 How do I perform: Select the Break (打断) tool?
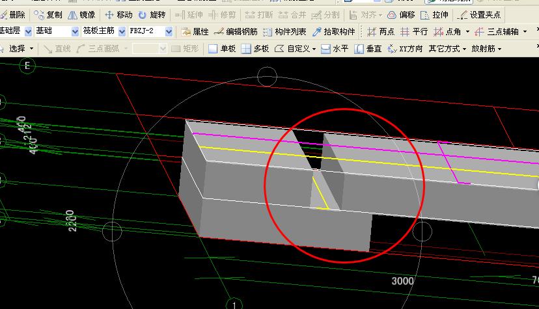259,15
